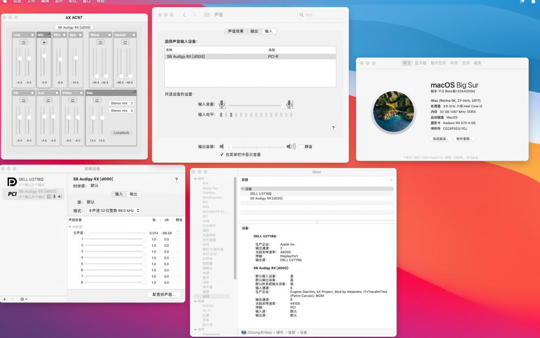Collapse the 硬件 section in System Information

tap(195, 178)
